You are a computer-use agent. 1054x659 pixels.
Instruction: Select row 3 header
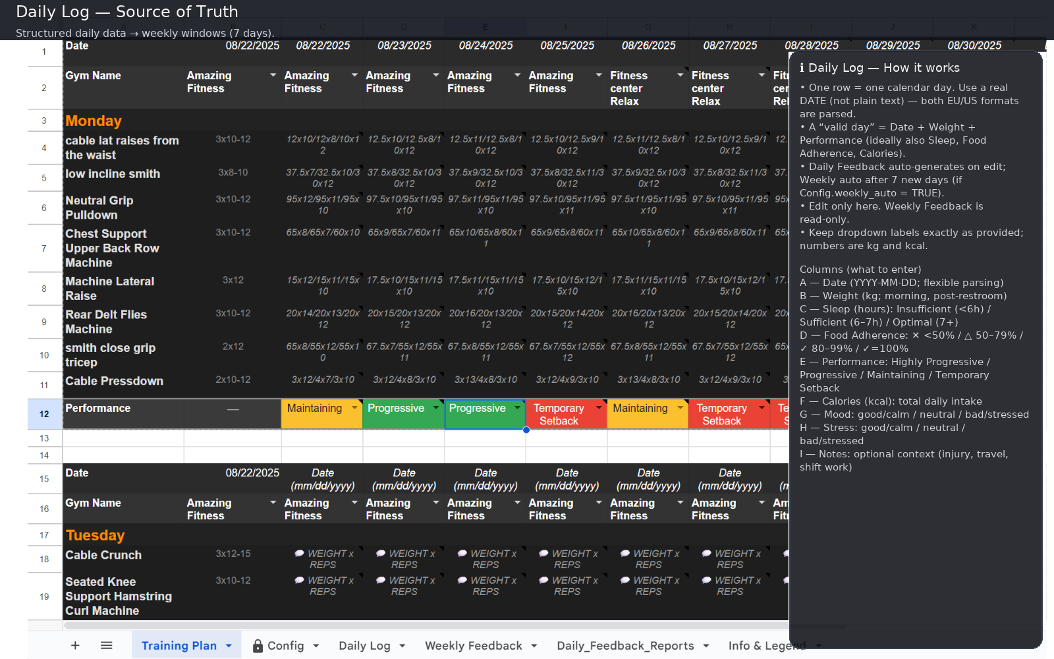[x=44, y=121]
